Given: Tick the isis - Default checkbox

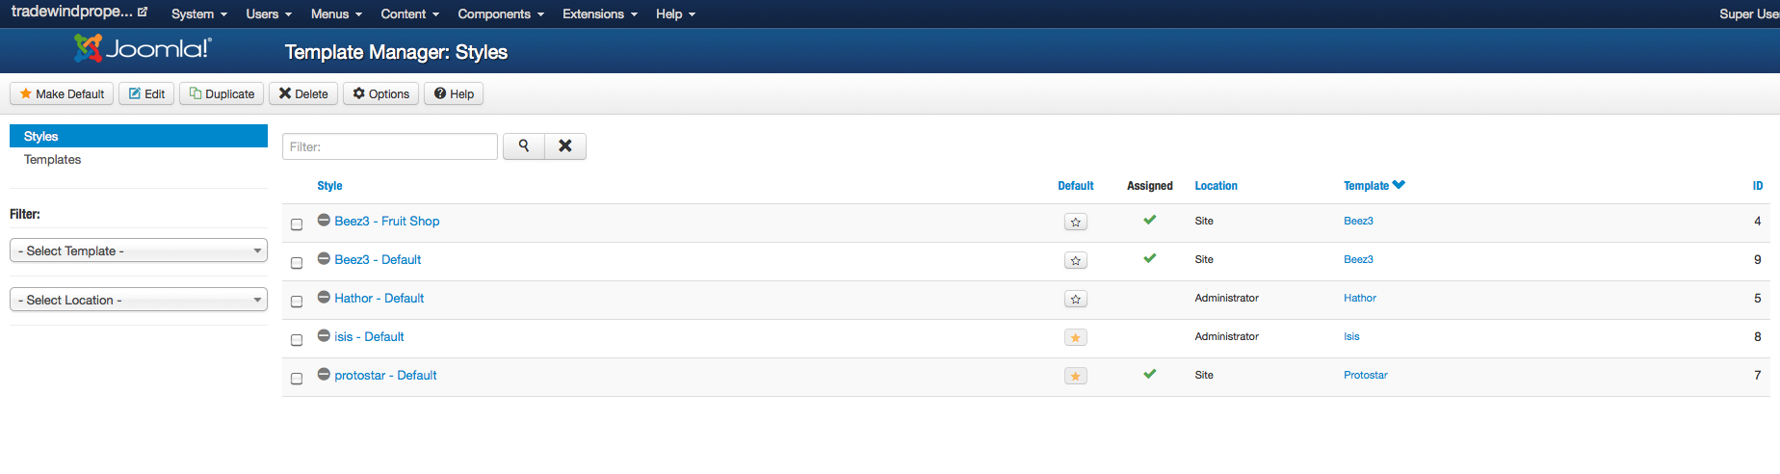Looking at the screenshot, I should pos(297,340).
